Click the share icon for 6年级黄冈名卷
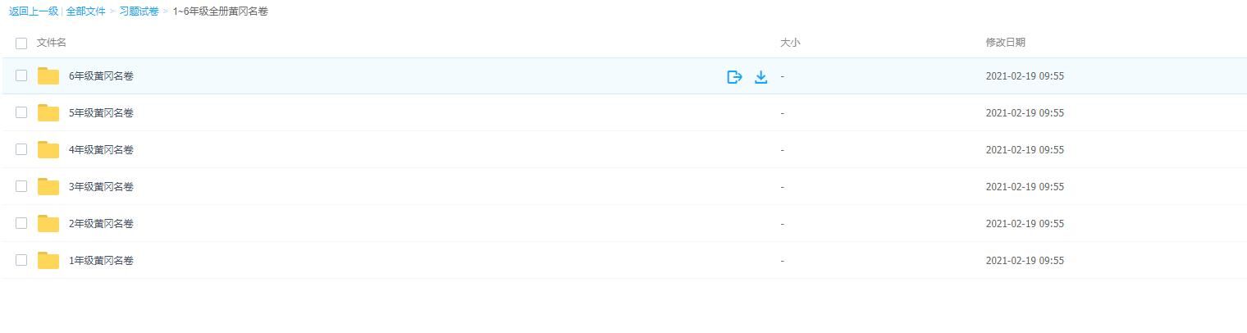Screen dimensions: 1247x333 (x=734, y=77)
